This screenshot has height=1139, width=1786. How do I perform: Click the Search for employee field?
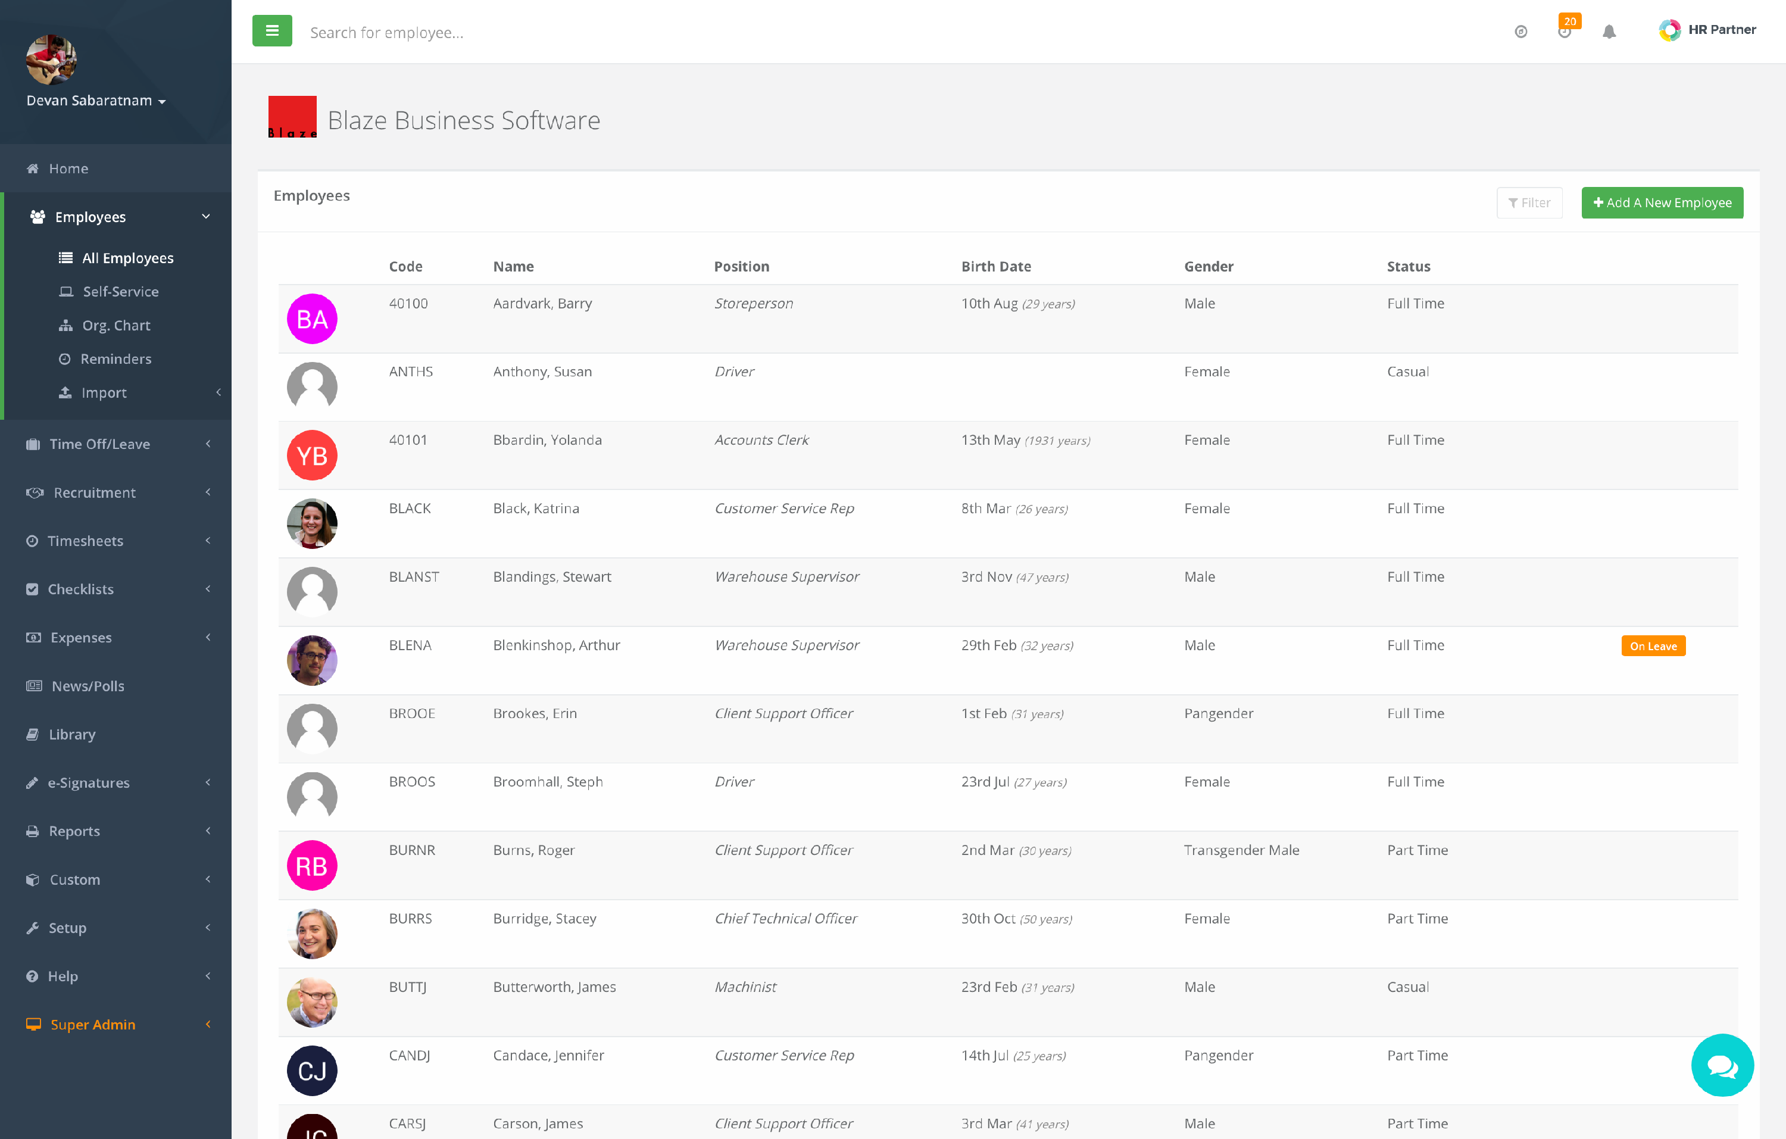pos(519,33)
